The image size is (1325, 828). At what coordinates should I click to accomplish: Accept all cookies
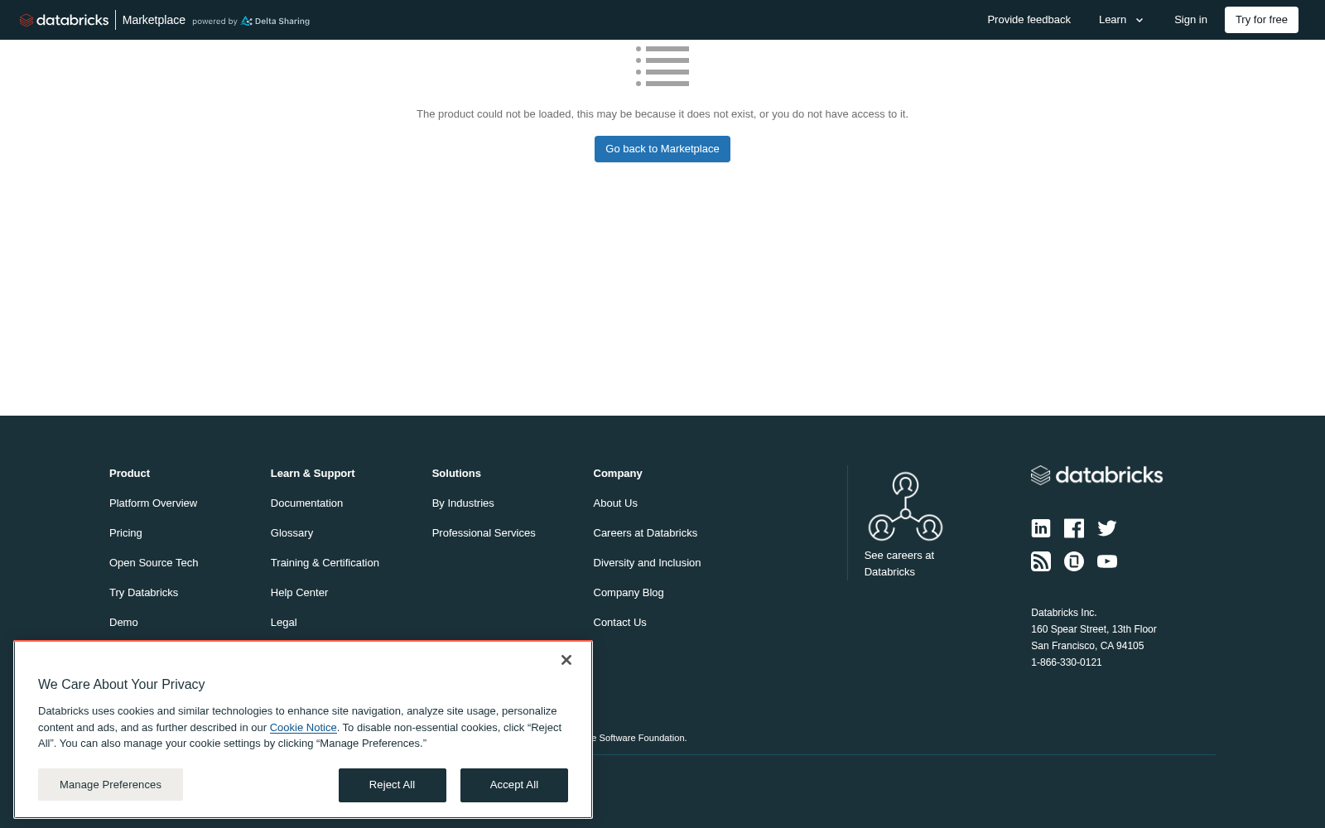coord(514,785)
